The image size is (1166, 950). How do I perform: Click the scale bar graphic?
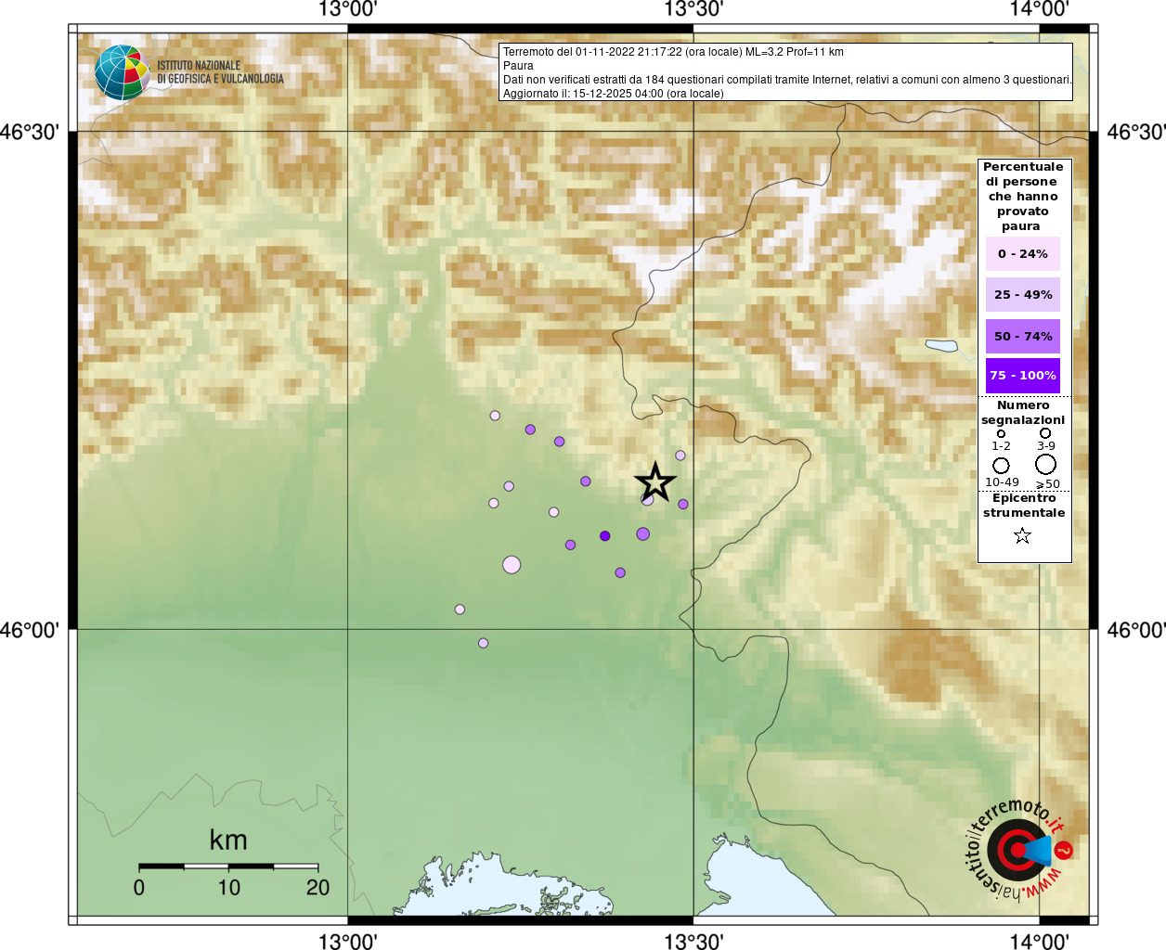(x=228, y=866)
